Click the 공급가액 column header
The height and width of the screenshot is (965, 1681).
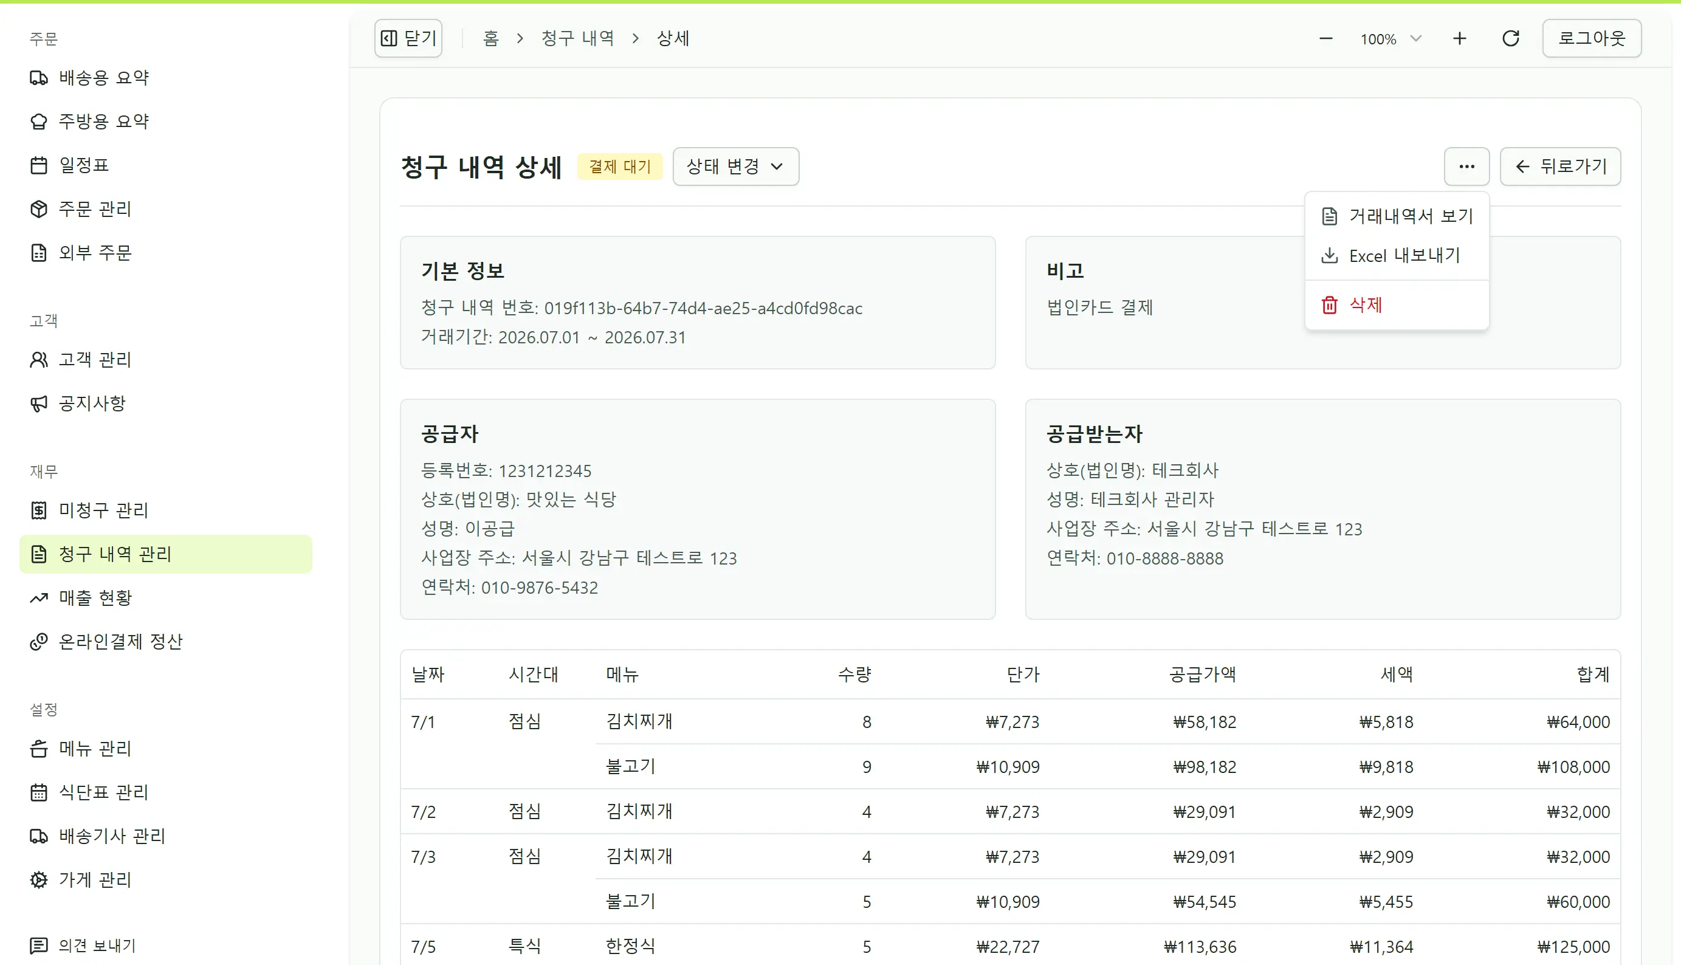pyautogui.click(x=1203, y=674)
